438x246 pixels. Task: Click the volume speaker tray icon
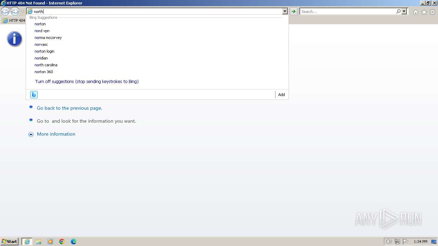389,242
